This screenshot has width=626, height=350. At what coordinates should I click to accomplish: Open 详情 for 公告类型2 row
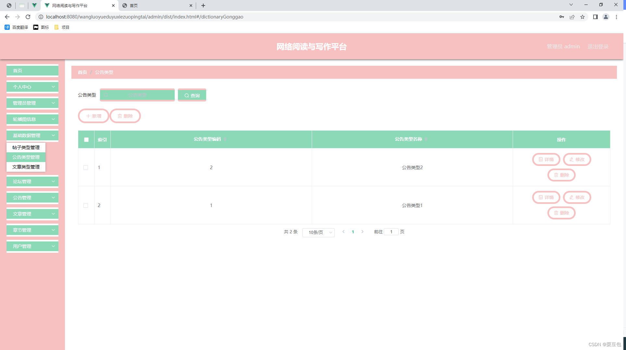click(546, 159)
